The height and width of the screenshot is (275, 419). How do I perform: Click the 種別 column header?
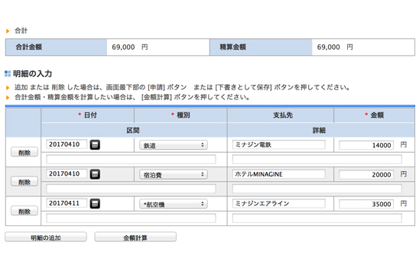[180, 115]
